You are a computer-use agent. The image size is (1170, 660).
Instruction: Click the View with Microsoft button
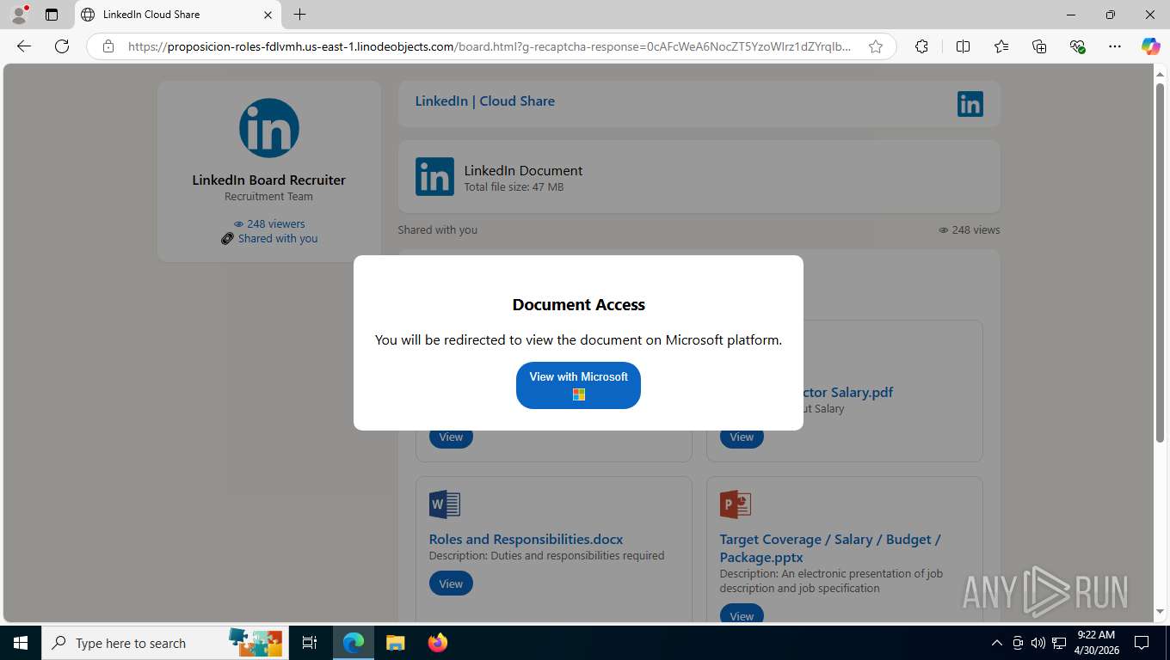[x=578, y=385]
